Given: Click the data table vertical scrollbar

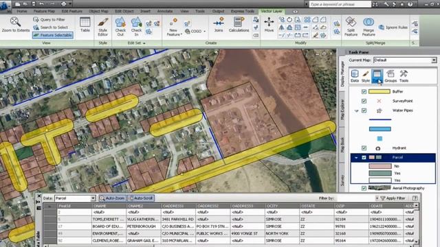Looking at the screenshot, I should 417,224.
